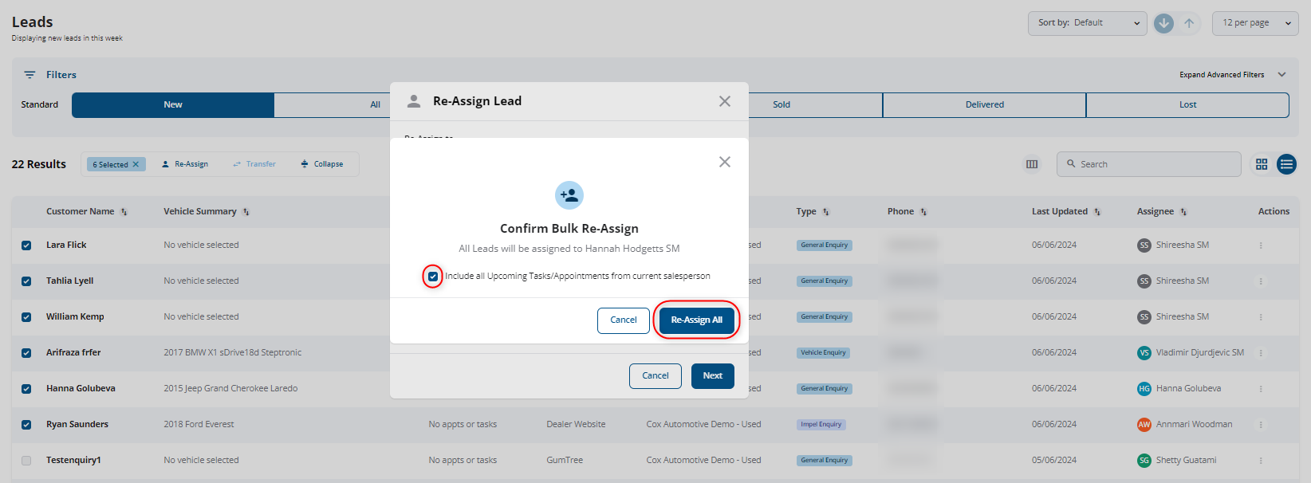Open actions menu for Ryan Saunders
This screenshot has width=1311, height=483.
point(1261,425)
